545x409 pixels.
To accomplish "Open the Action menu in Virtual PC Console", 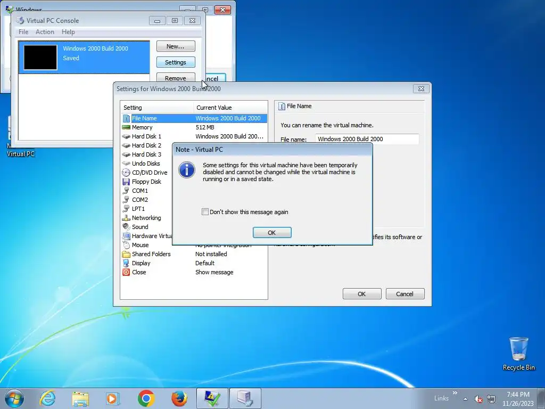I will [x=45, y=31].
